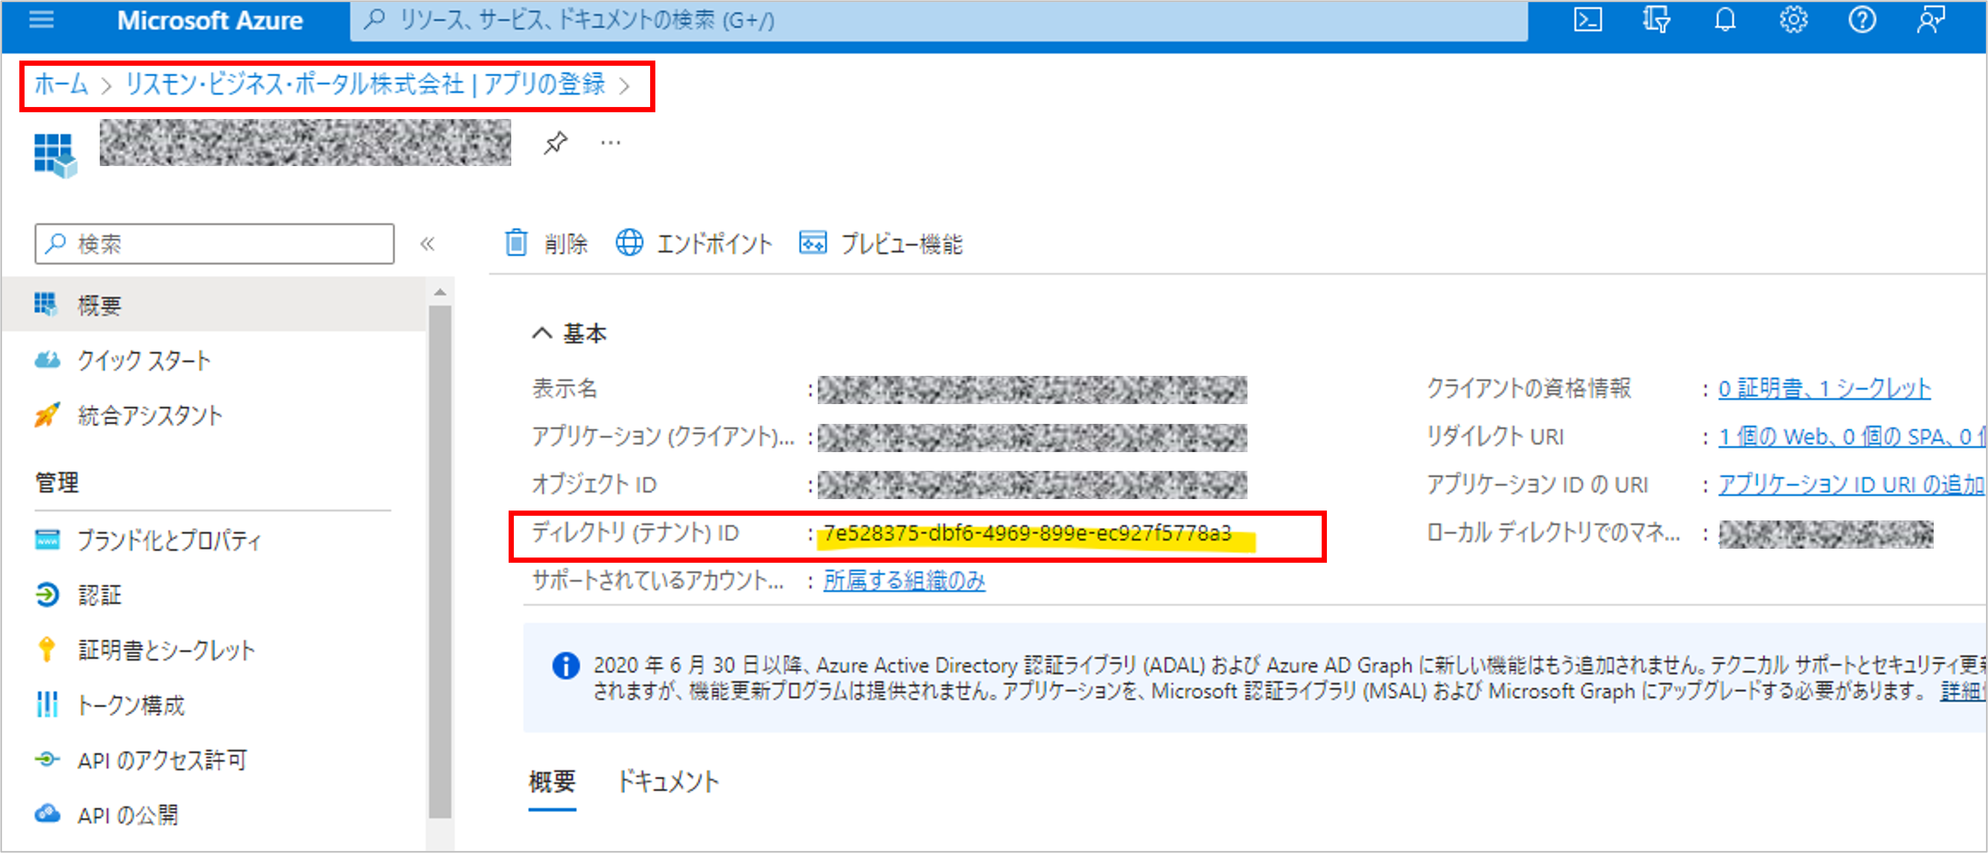The image size is (1988, 853).
Task: Click the tenant ID value 7e528375-dbf6-4969-899e-ec927f5778a3
Action: (x=1027, y=533)
